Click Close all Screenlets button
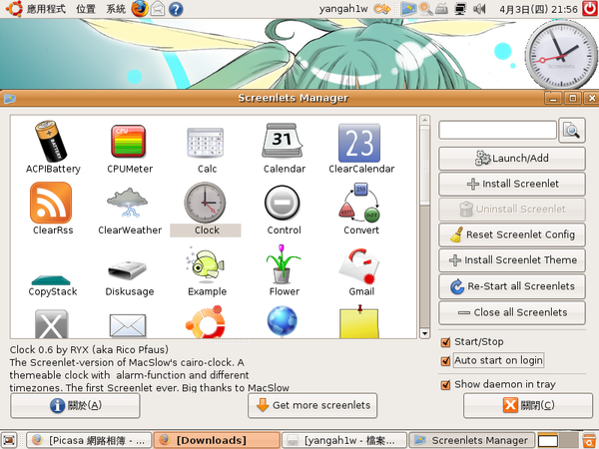 [x=512, y=312]
